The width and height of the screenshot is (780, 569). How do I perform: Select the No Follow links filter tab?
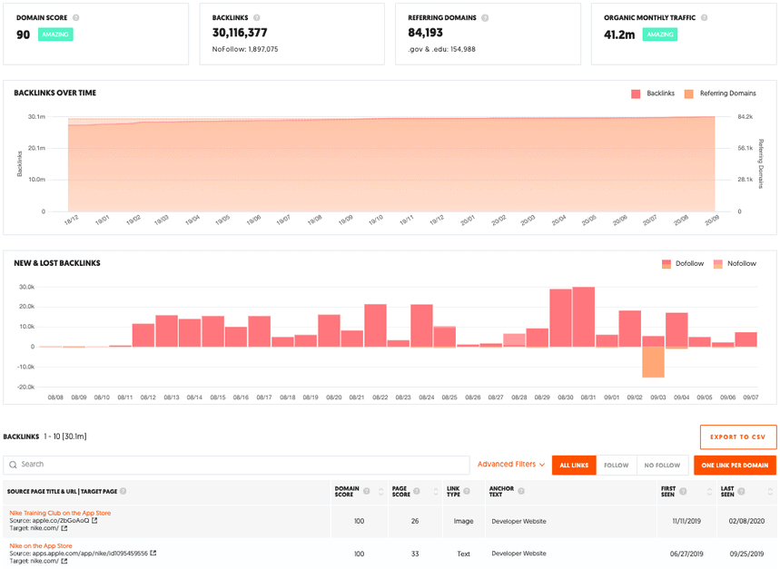(x=661, y=465)
